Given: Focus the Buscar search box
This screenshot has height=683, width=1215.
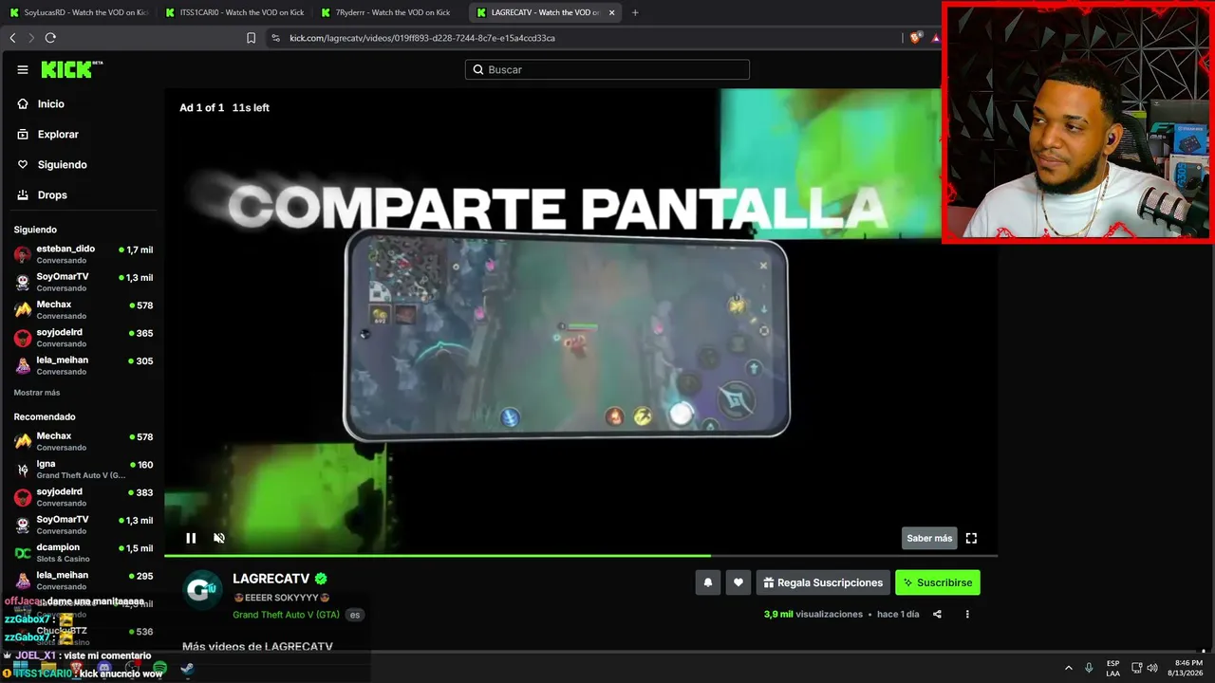Looking at the screenshot, I should tap(607, 69).
